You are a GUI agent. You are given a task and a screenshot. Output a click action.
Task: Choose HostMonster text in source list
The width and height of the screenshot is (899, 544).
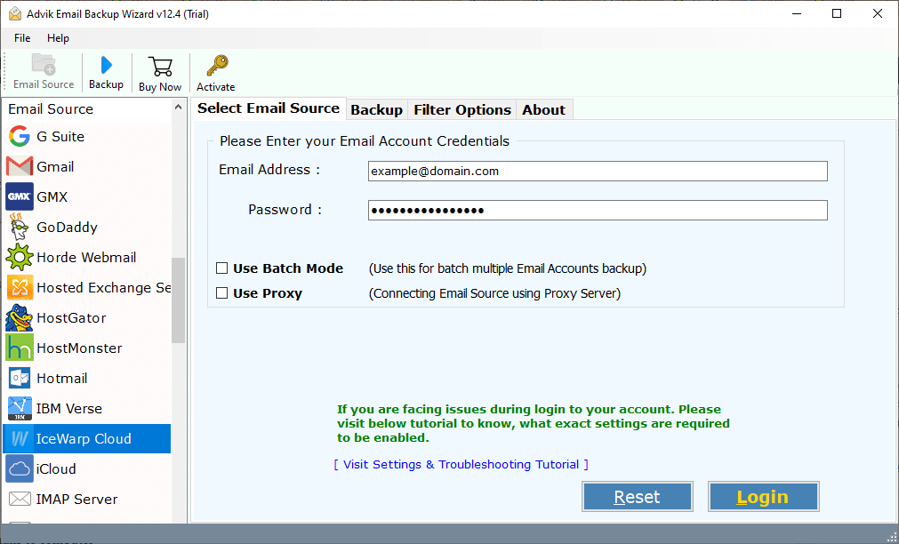point(79,348)
